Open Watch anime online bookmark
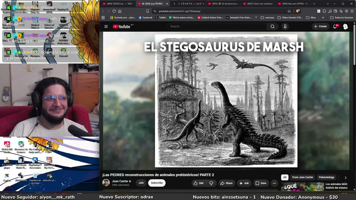Image resolution: width=356 pixels, height=200 pixels. (181, 17)
